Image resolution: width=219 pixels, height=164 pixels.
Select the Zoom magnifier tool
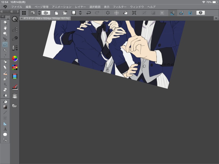click(x=5, y=22)
